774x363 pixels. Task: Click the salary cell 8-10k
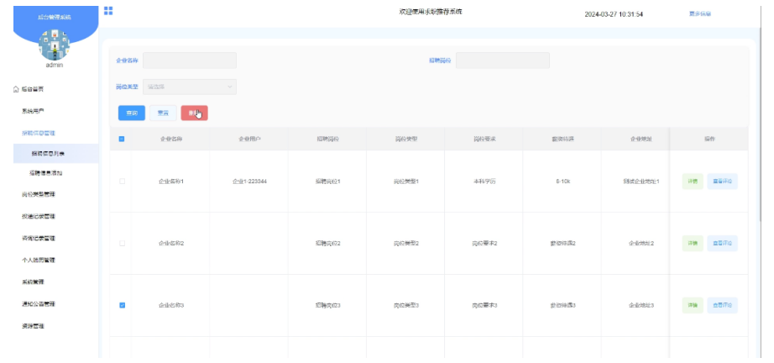tap(563, 181)
